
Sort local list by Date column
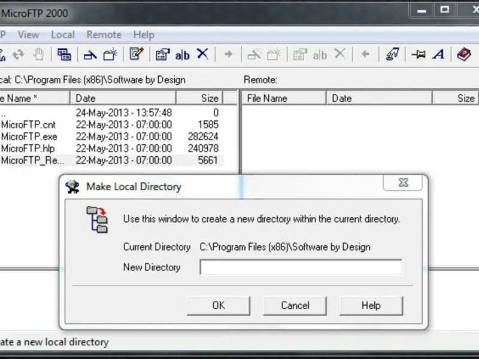click(123, 98)
